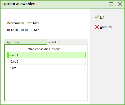Image resolution: width=125 pixels, height=105 pixels.
Task: Click the Wählen Sie die Option heading
Action: tap(44, 49)
